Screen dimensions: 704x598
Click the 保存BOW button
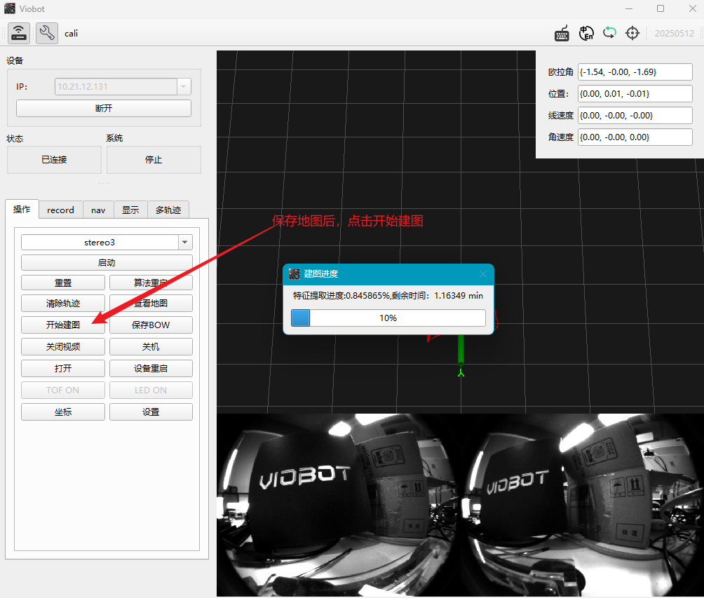click(151, 325)
